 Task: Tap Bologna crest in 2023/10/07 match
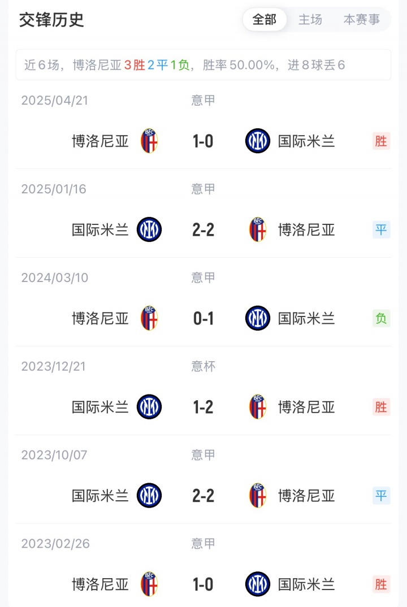point(257,496)
